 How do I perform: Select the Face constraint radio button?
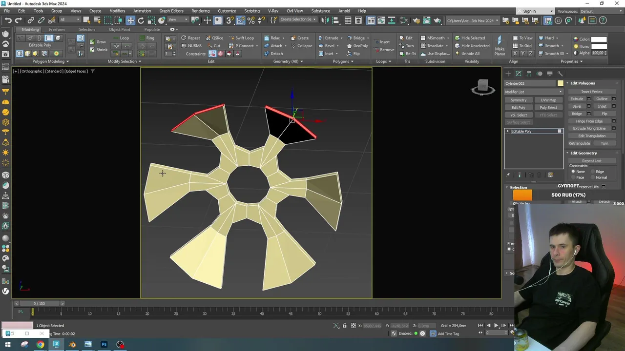573,177
